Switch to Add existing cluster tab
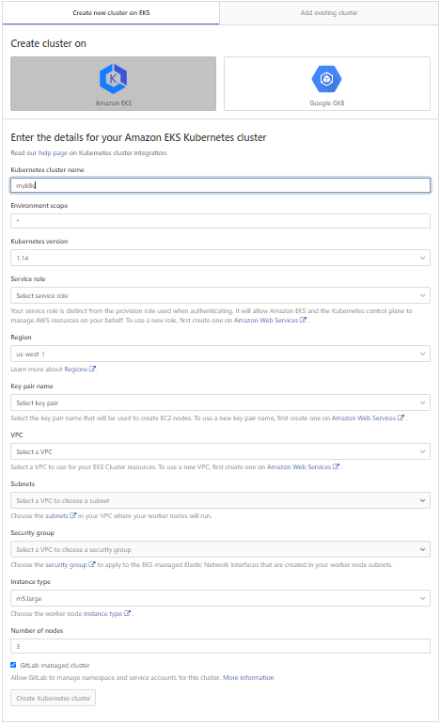The height and width of the screenshot is (725, 440). (x=329, y=13)
